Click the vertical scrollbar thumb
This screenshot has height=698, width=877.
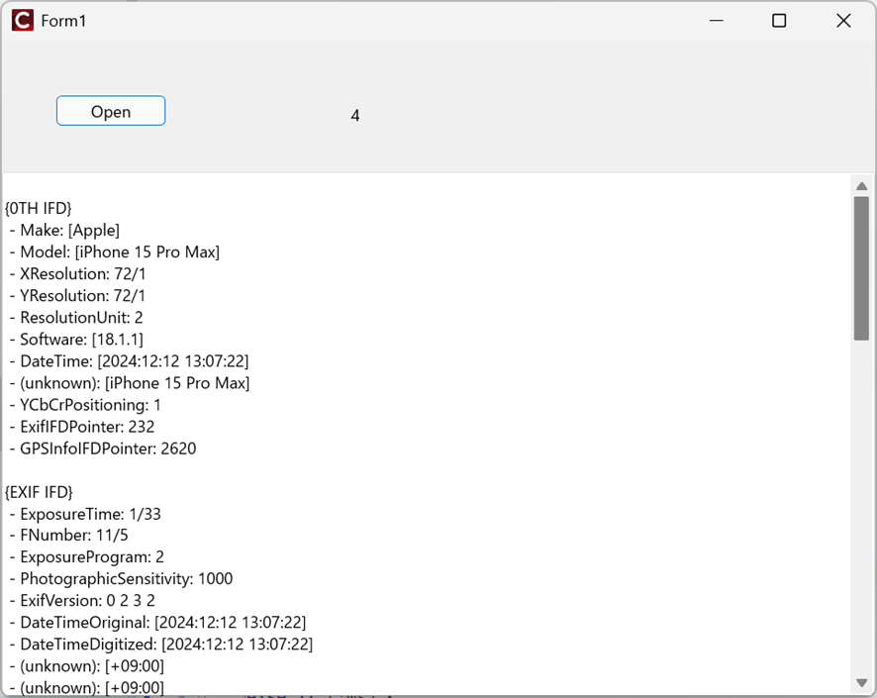point(861,267)
